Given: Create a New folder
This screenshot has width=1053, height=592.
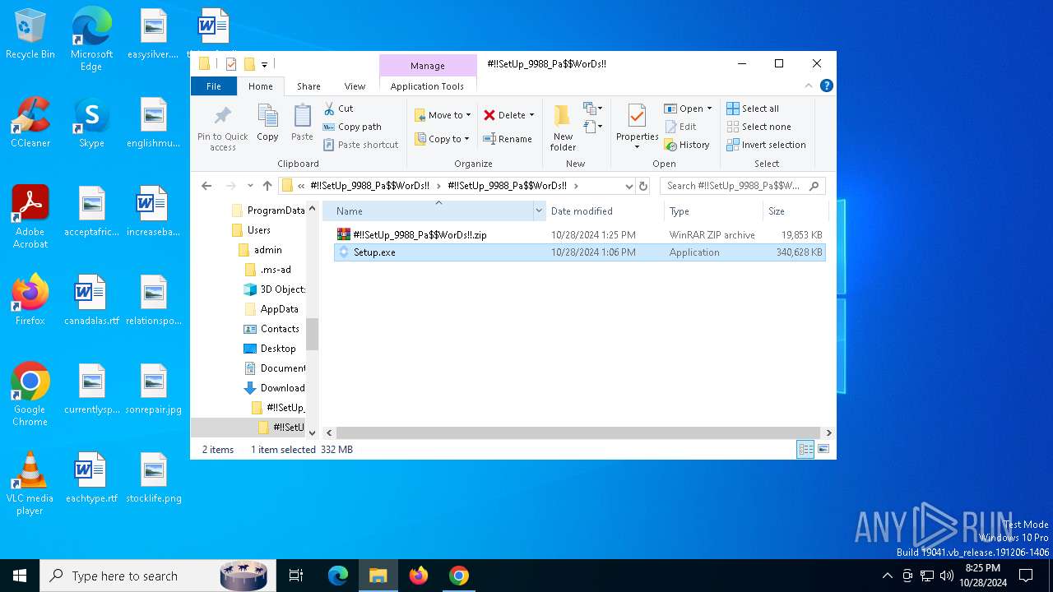Looking at the screenshot, I should point(563,127).
